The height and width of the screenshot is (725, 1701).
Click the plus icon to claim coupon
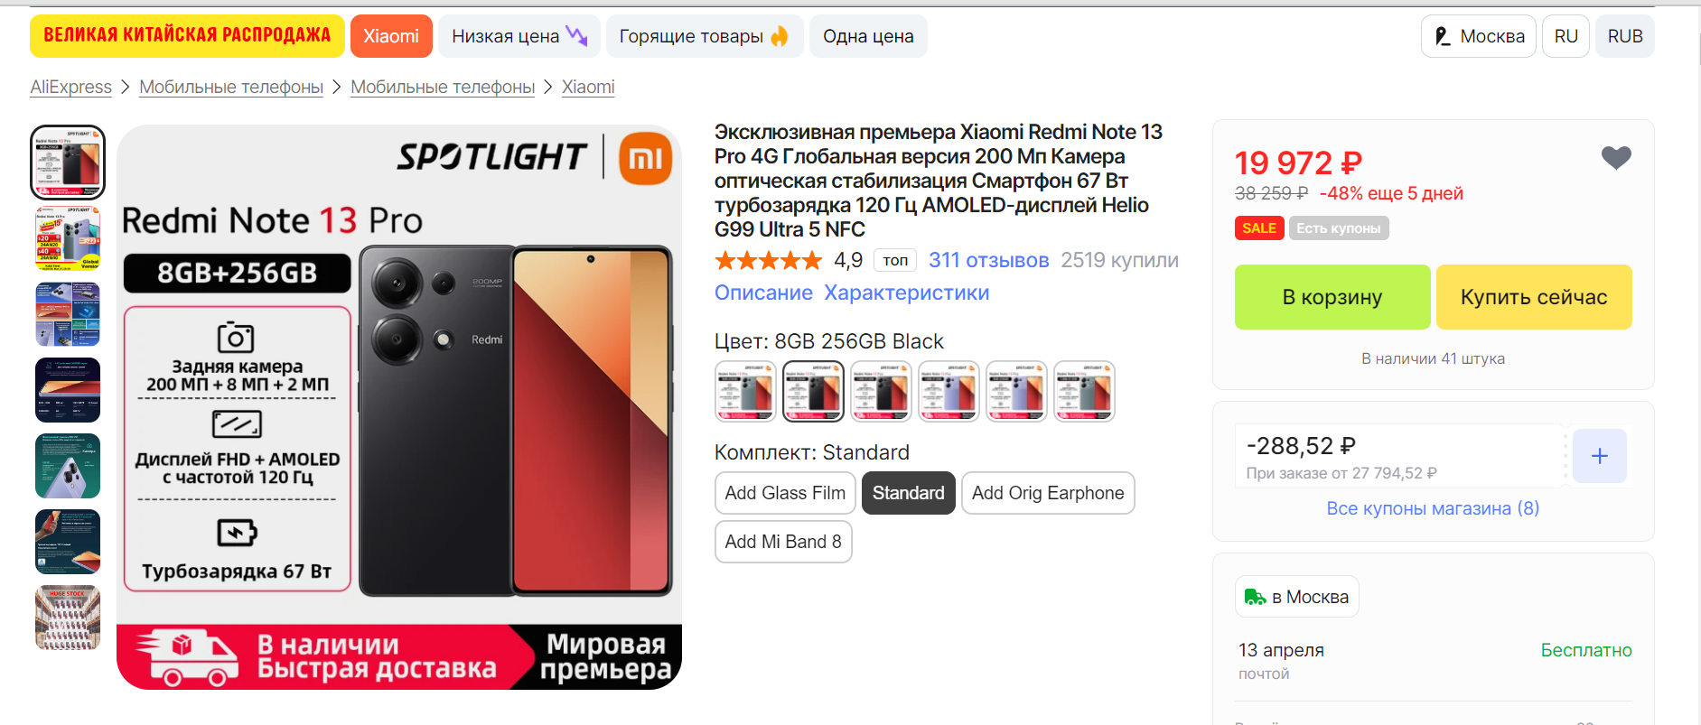coord(1599,456)
